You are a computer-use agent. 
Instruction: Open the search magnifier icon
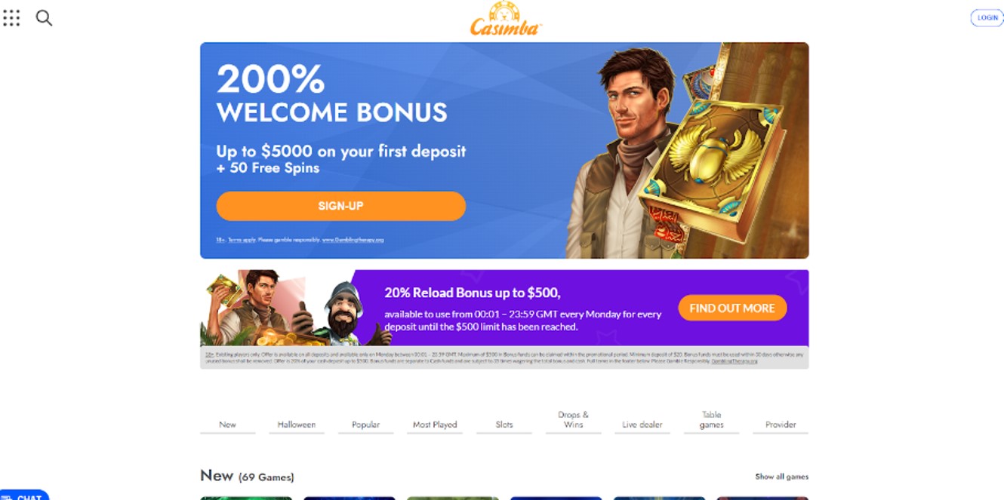pos(45,18)
